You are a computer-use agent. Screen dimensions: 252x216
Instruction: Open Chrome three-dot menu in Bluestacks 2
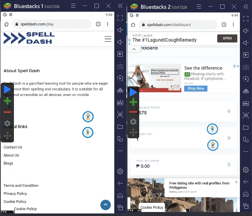click(x=233, y=25)
